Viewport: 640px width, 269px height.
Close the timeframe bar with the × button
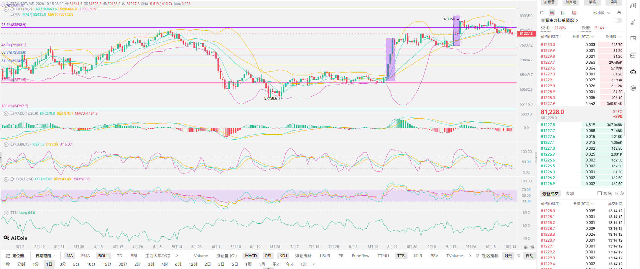pos(314,264)
